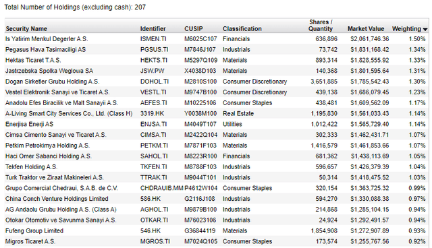Sort table by Identifier column

pos(153,29)
